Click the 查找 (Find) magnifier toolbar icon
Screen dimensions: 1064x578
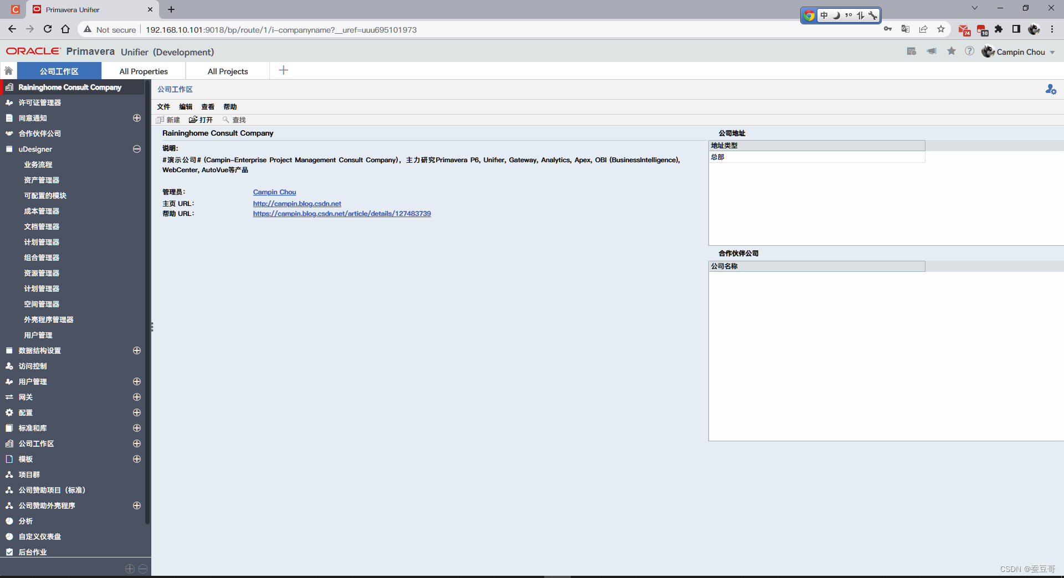point(227,120)
